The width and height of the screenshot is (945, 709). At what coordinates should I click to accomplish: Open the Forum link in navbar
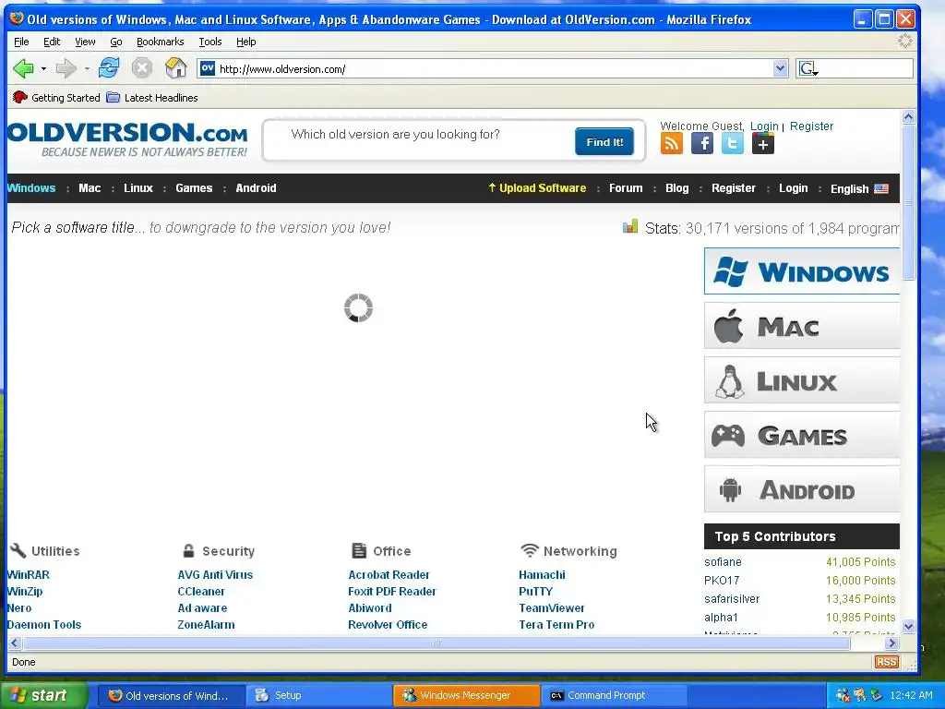click(626, 188)
